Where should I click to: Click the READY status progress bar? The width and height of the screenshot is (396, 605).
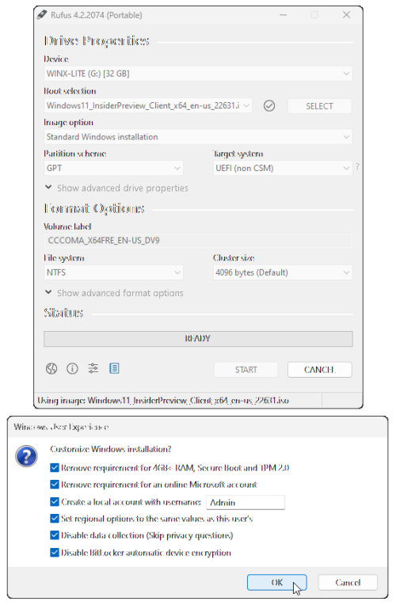(198, 339)
